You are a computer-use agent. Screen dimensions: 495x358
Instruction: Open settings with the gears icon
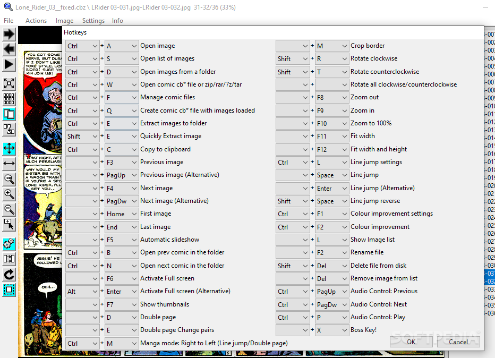coord(9,244)
